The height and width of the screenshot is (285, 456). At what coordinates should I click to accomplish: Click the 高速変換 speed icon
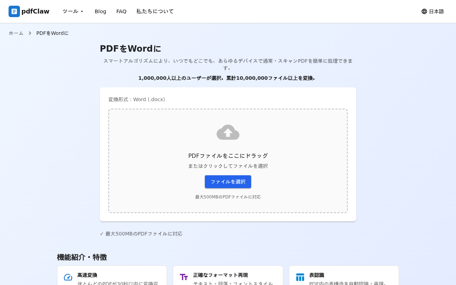click(68, 276)
